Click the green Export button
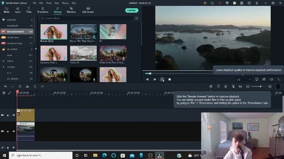 click(132, 11)
